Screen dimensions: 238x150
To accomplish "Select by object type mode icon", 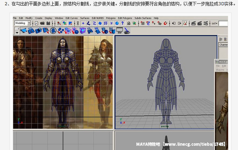I will (65, 23).
